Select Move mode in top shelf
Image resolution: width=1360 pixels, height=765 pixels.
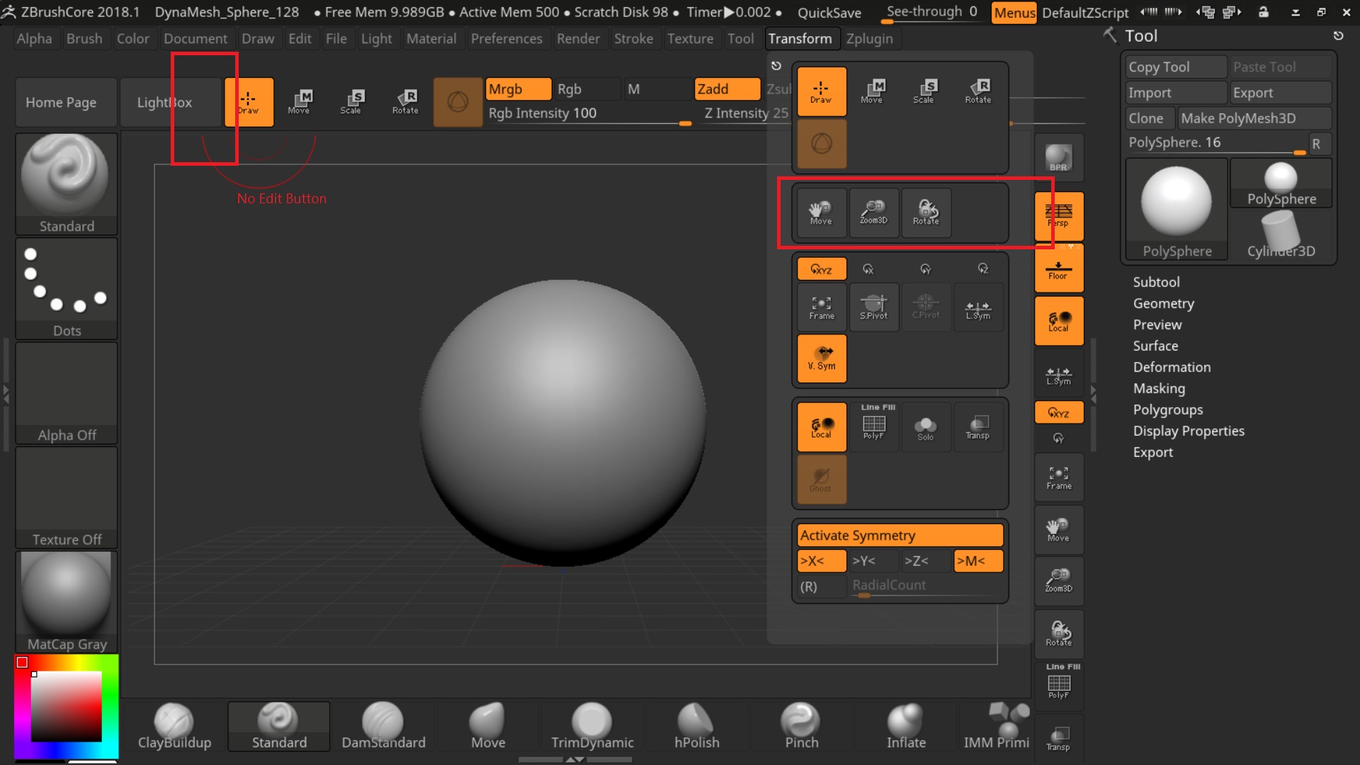(299, 102)
